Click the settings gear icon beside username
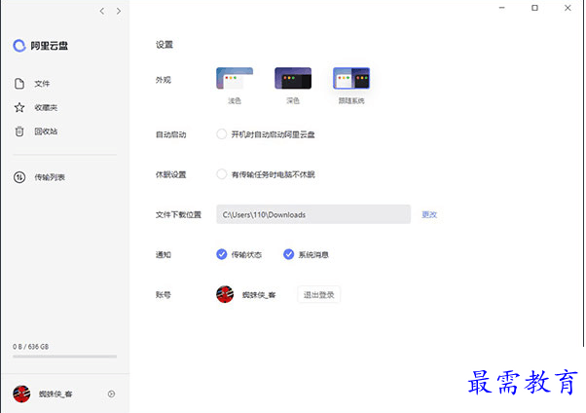This screenshot has width=586, height=413. [111, 394]
